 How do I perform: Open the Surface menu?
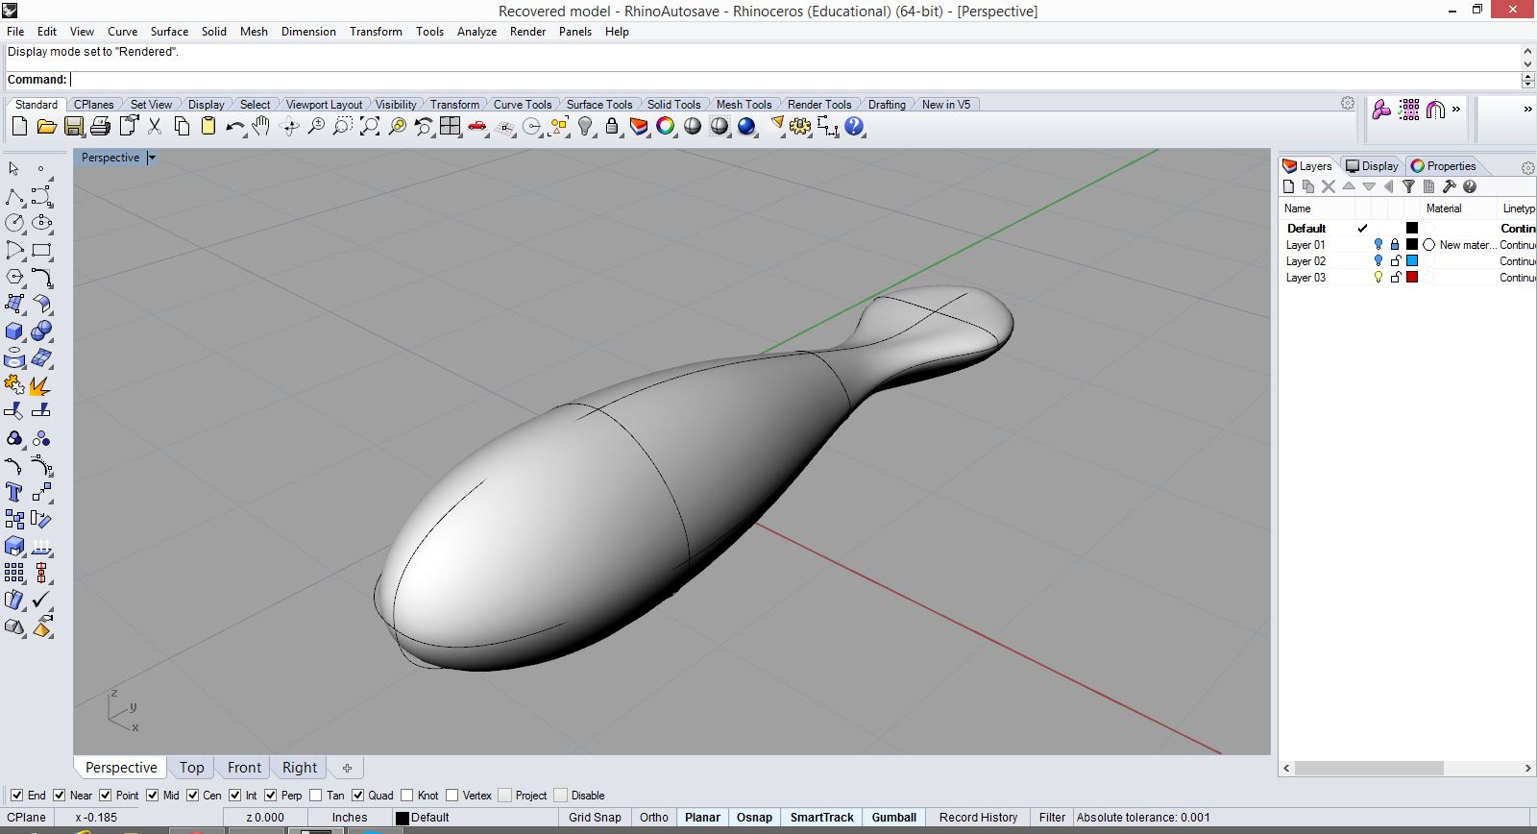point(169,31)
